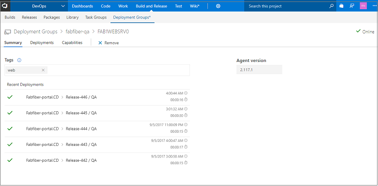
Task: Click the 11:00:09 PM clock icon
Action: 186,124
